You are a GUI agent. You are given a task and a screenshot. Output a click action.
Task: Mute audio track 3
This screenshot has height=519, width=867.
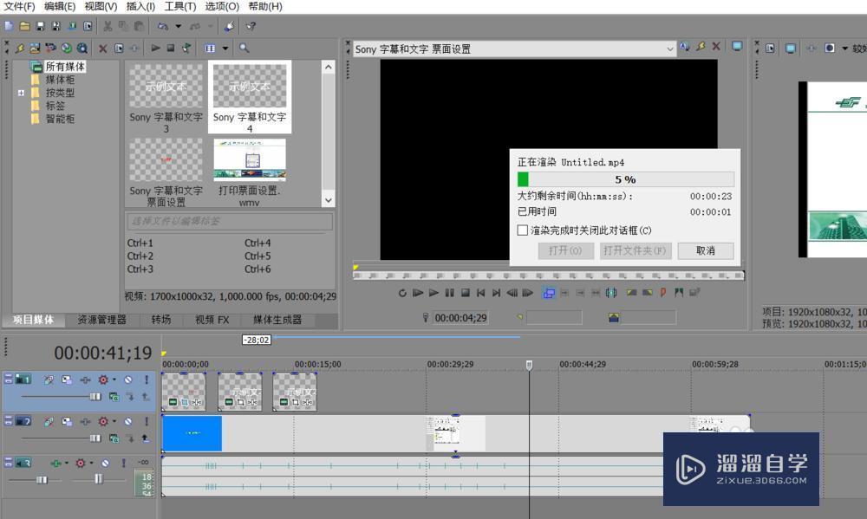pos(105,463)
